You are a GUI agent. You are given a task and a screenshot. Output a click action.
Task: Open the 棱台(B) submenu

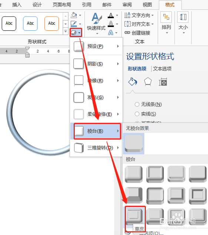pyautogui.click(x=96, y=131)
